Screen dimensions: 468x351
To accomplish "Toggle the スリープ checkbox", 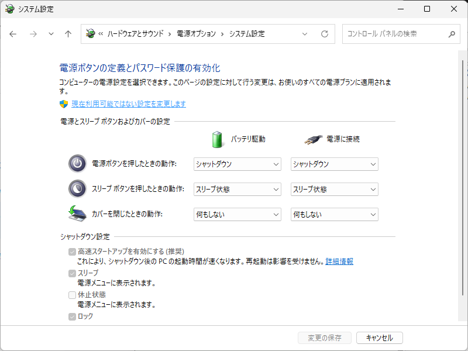I will pyautogui.click(x=73, y=273).
